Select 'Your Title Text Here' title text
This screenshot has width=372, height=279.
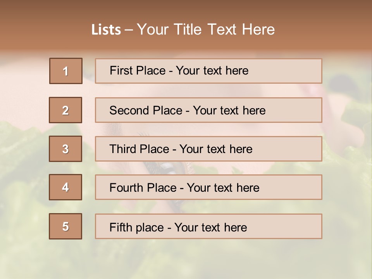coord(206,30)
